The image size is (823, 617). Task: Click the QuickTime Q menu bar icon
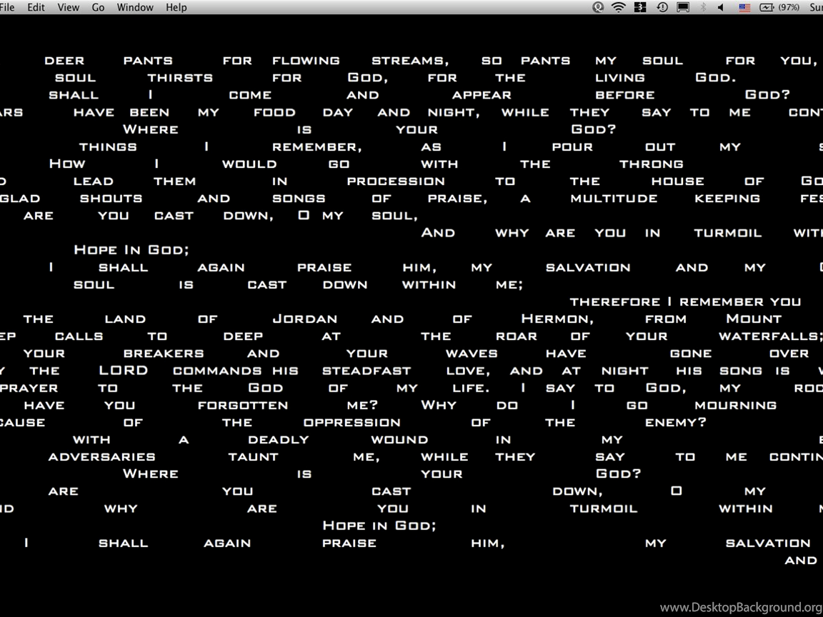pyautogui.click(x=598, y=7)
